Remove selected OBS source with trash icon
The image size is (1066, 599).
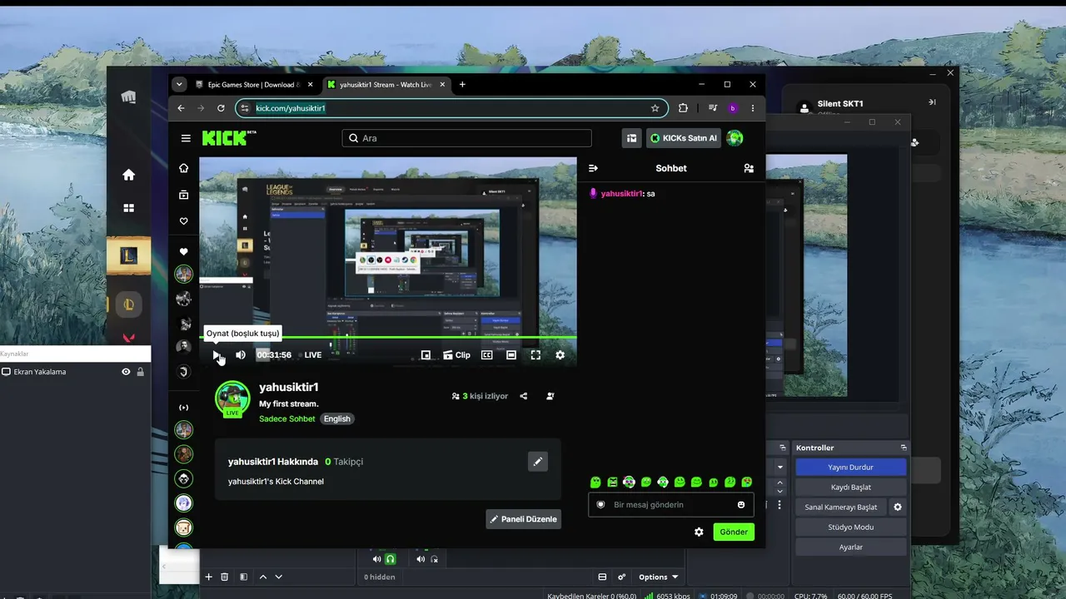pyautogui.click(x=225, y=577)
